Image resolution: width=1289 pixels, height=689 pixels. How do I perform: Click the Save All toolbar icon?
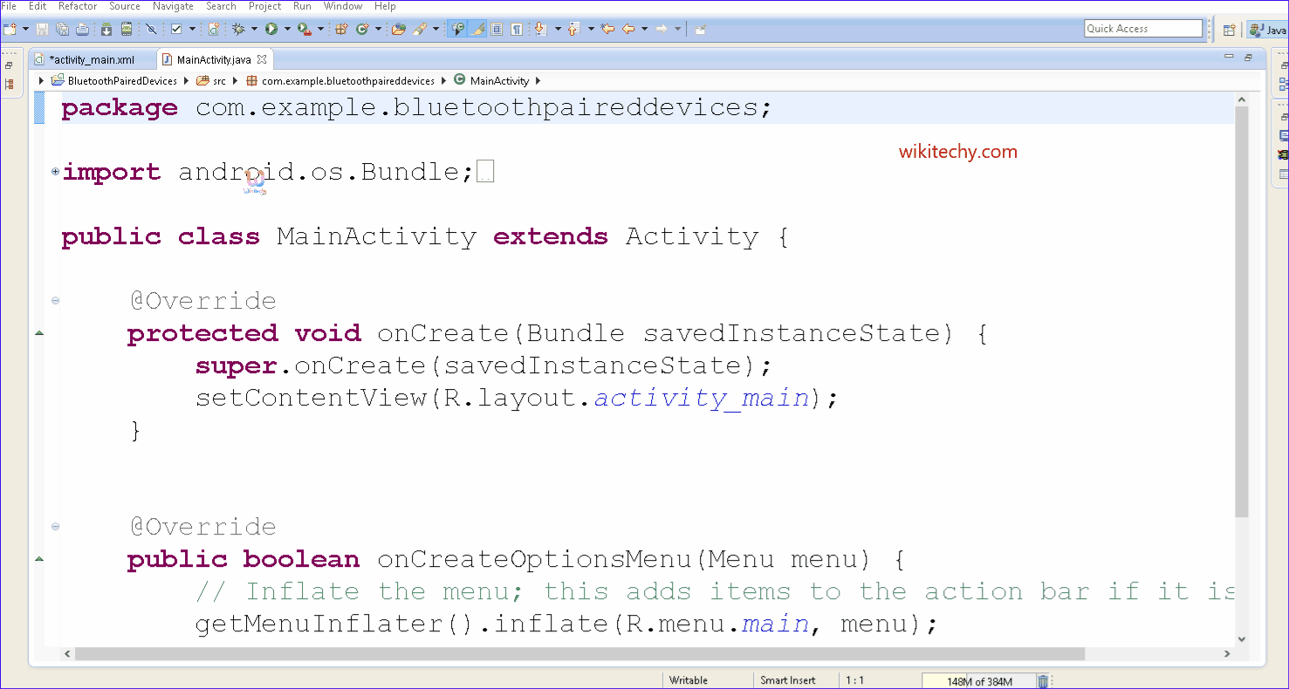(x=62, y=29)
